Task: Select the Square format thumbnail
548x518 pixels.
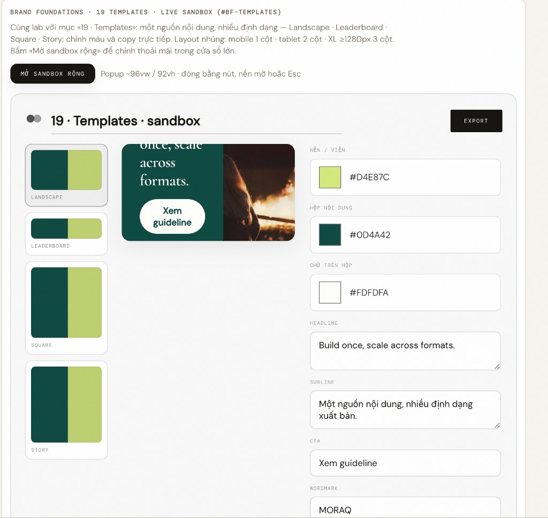Action: point(66,308)
